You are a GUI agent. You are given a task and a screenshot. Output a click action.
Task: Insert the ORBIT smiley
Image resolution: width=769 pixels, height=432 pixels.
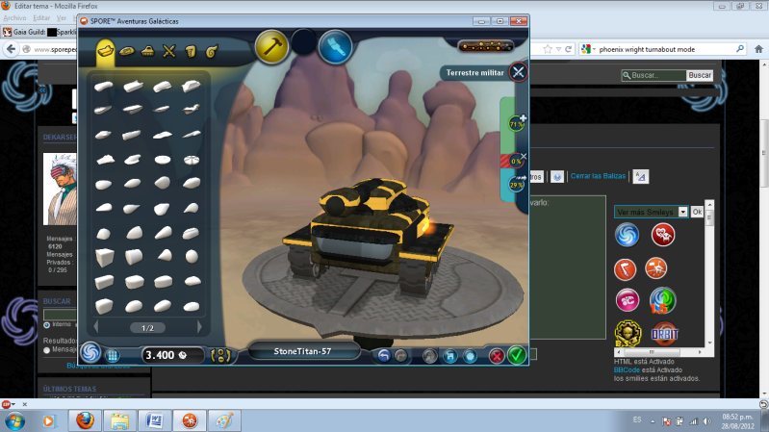point(664,334)
